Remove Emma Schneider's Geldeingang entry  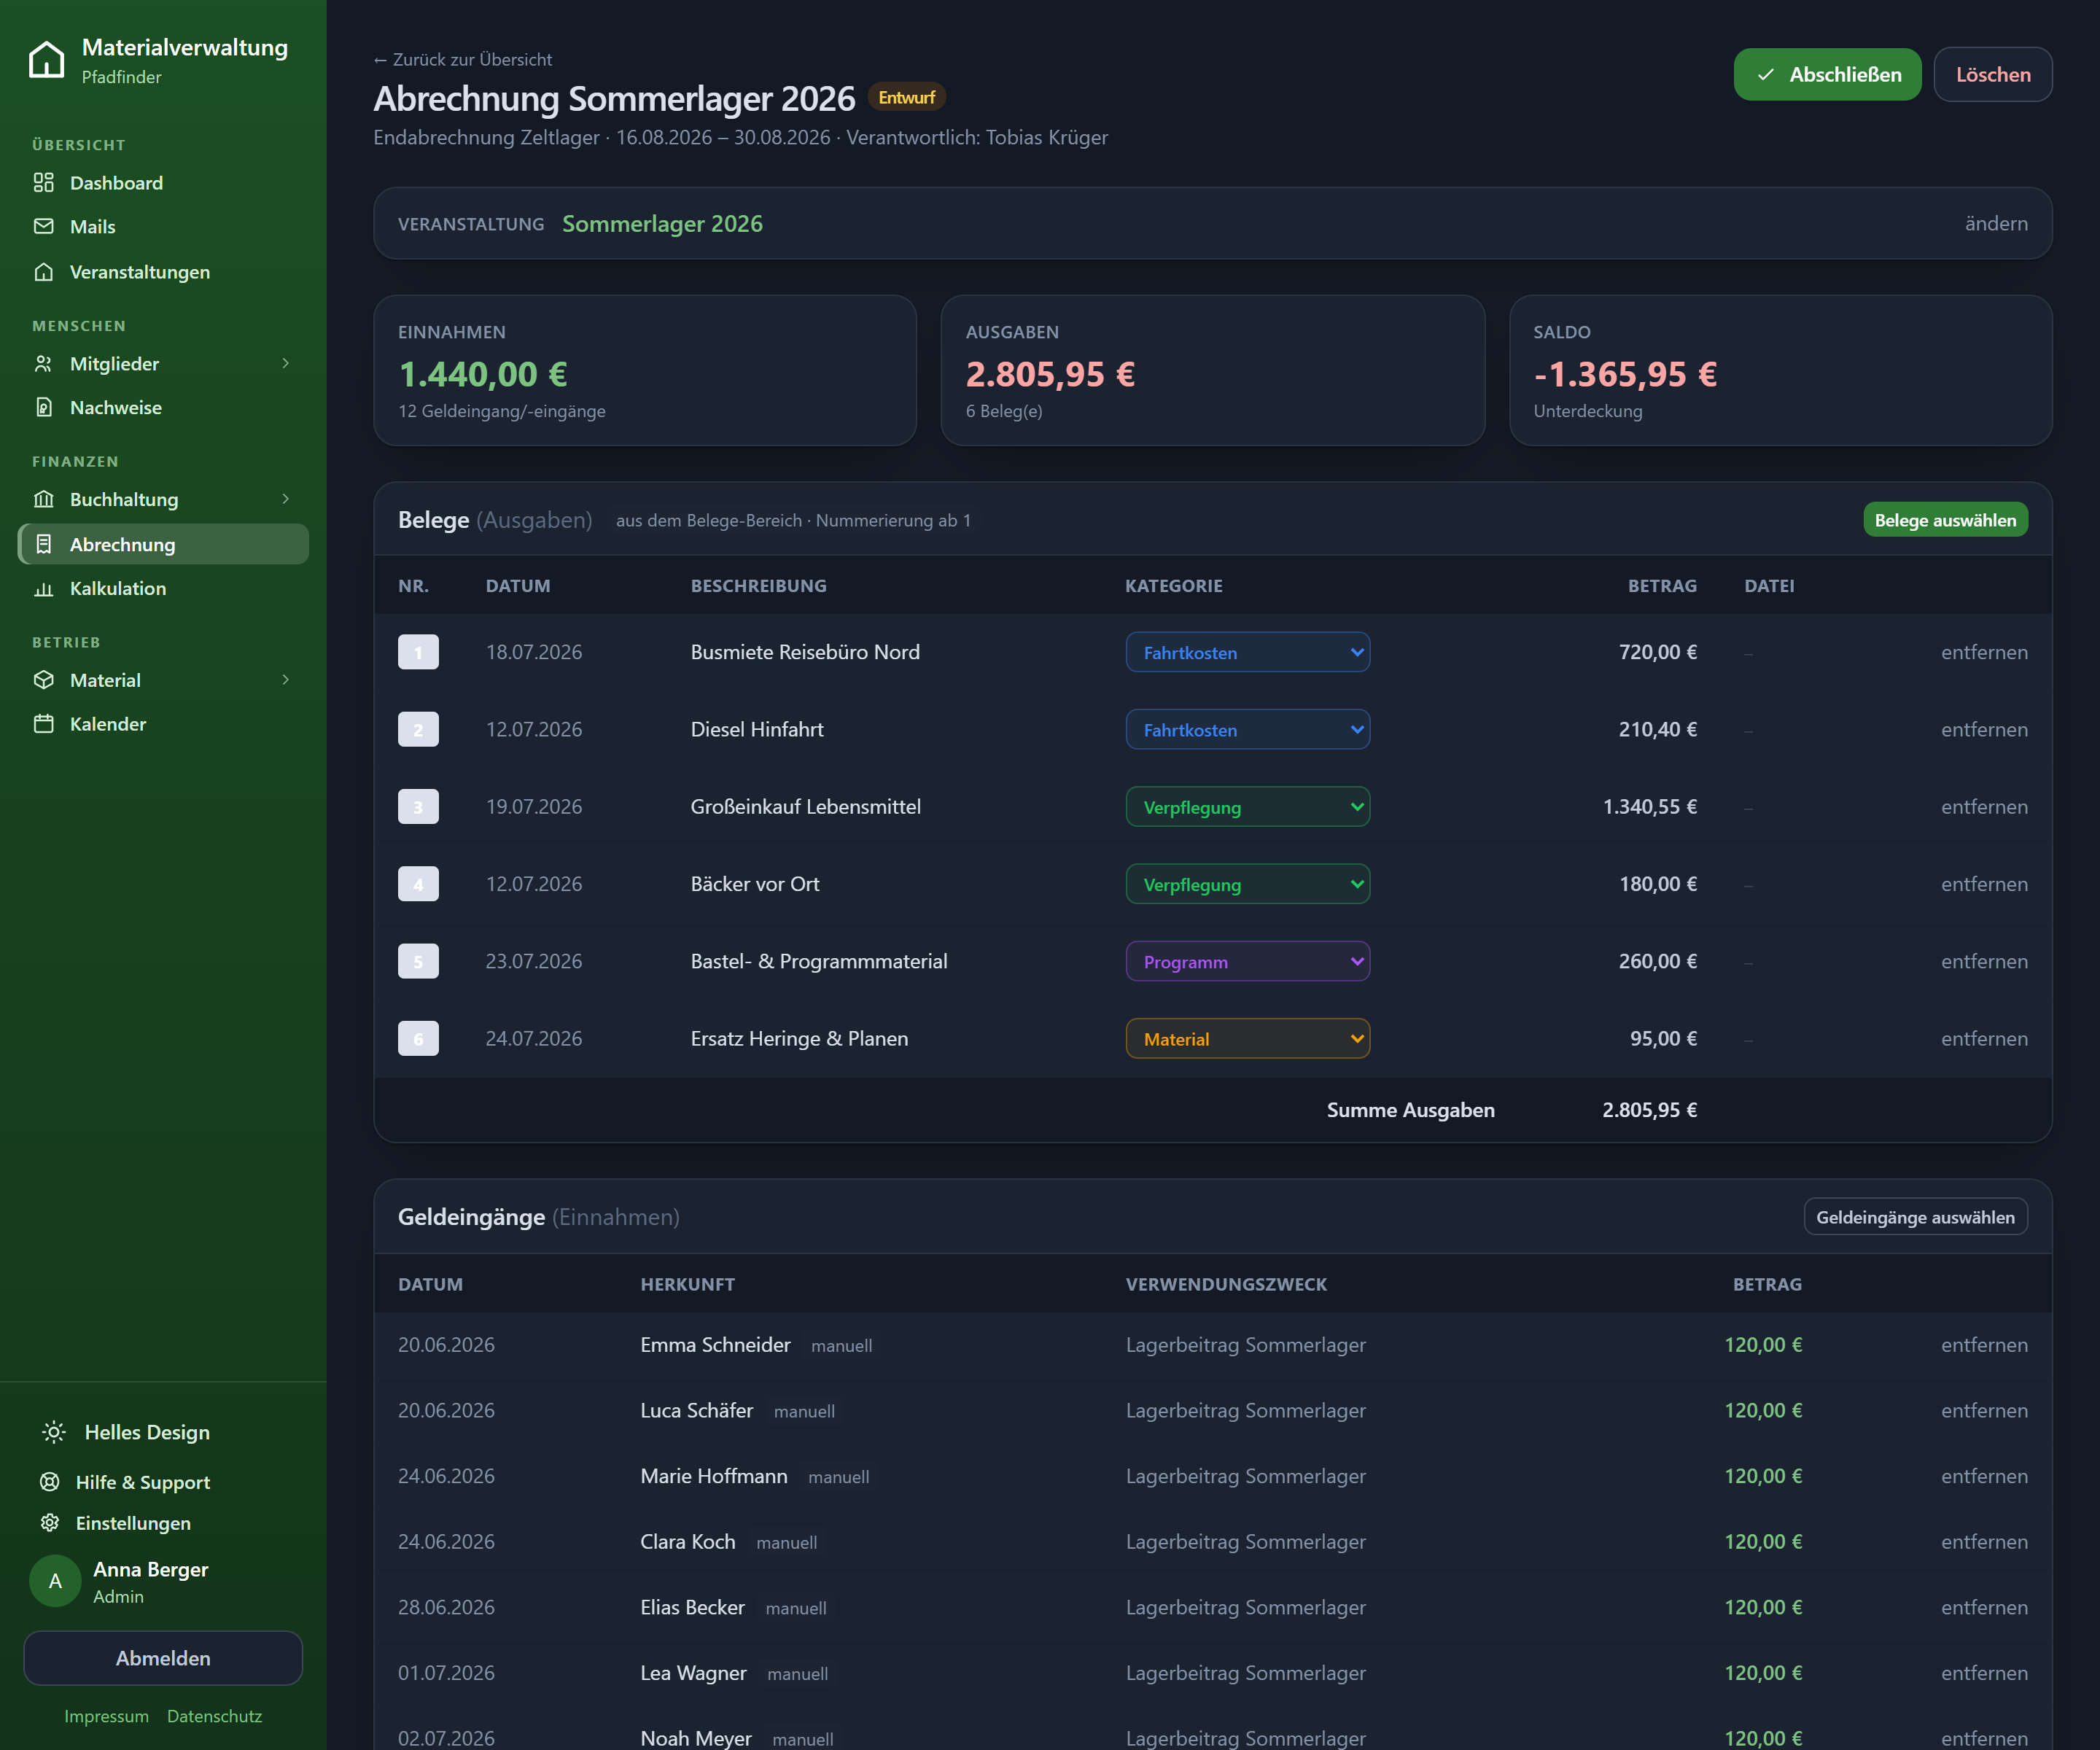click(1984, 1345)
